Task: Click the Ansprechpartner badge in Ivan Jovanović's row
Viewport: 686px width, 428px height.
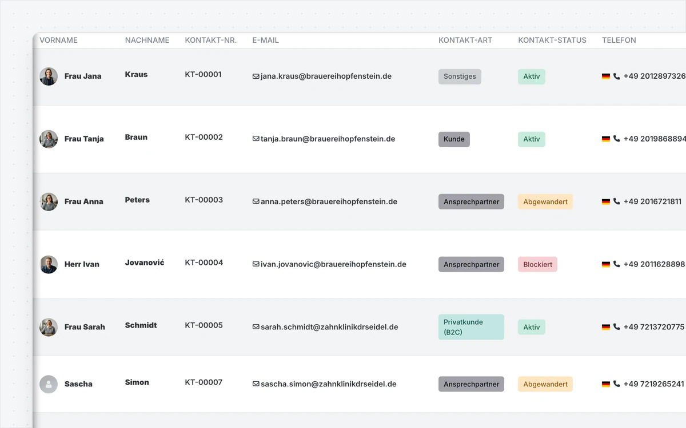Action: pos(471,265)
